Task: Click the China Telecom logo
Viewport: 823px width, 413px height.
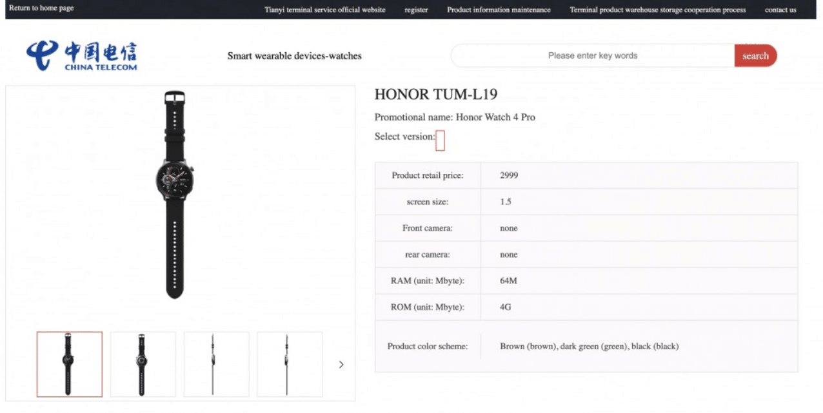Action: pos(81,55)
